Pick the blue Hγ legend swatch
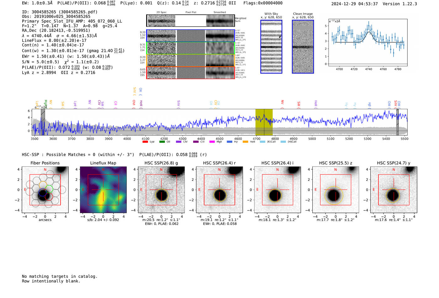The height and width of the screenshot is (298, 439). click(230, 142)
